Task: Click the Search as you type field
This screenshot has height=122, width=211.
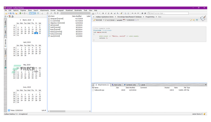Action: [168, 13]
